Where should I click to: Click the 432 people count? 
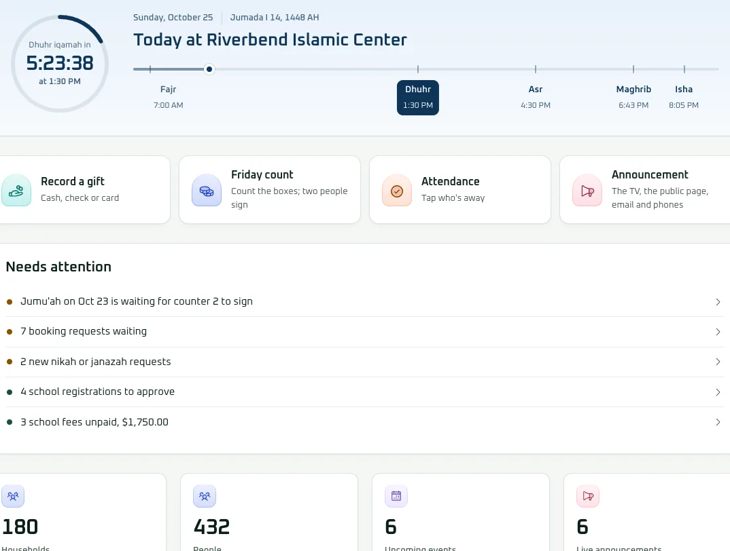click(x=212, y=527)
